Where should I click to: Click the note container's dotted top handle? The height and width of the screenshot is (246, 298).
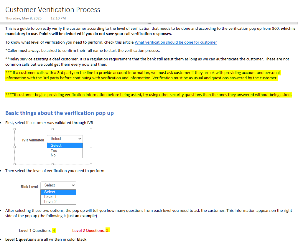pos(149,23)
